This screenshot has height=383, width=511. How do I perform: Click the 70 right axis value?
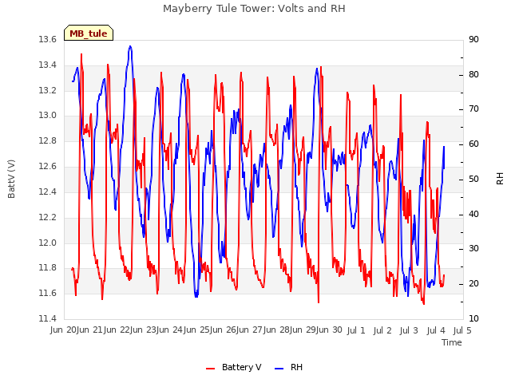coord(473,109)
